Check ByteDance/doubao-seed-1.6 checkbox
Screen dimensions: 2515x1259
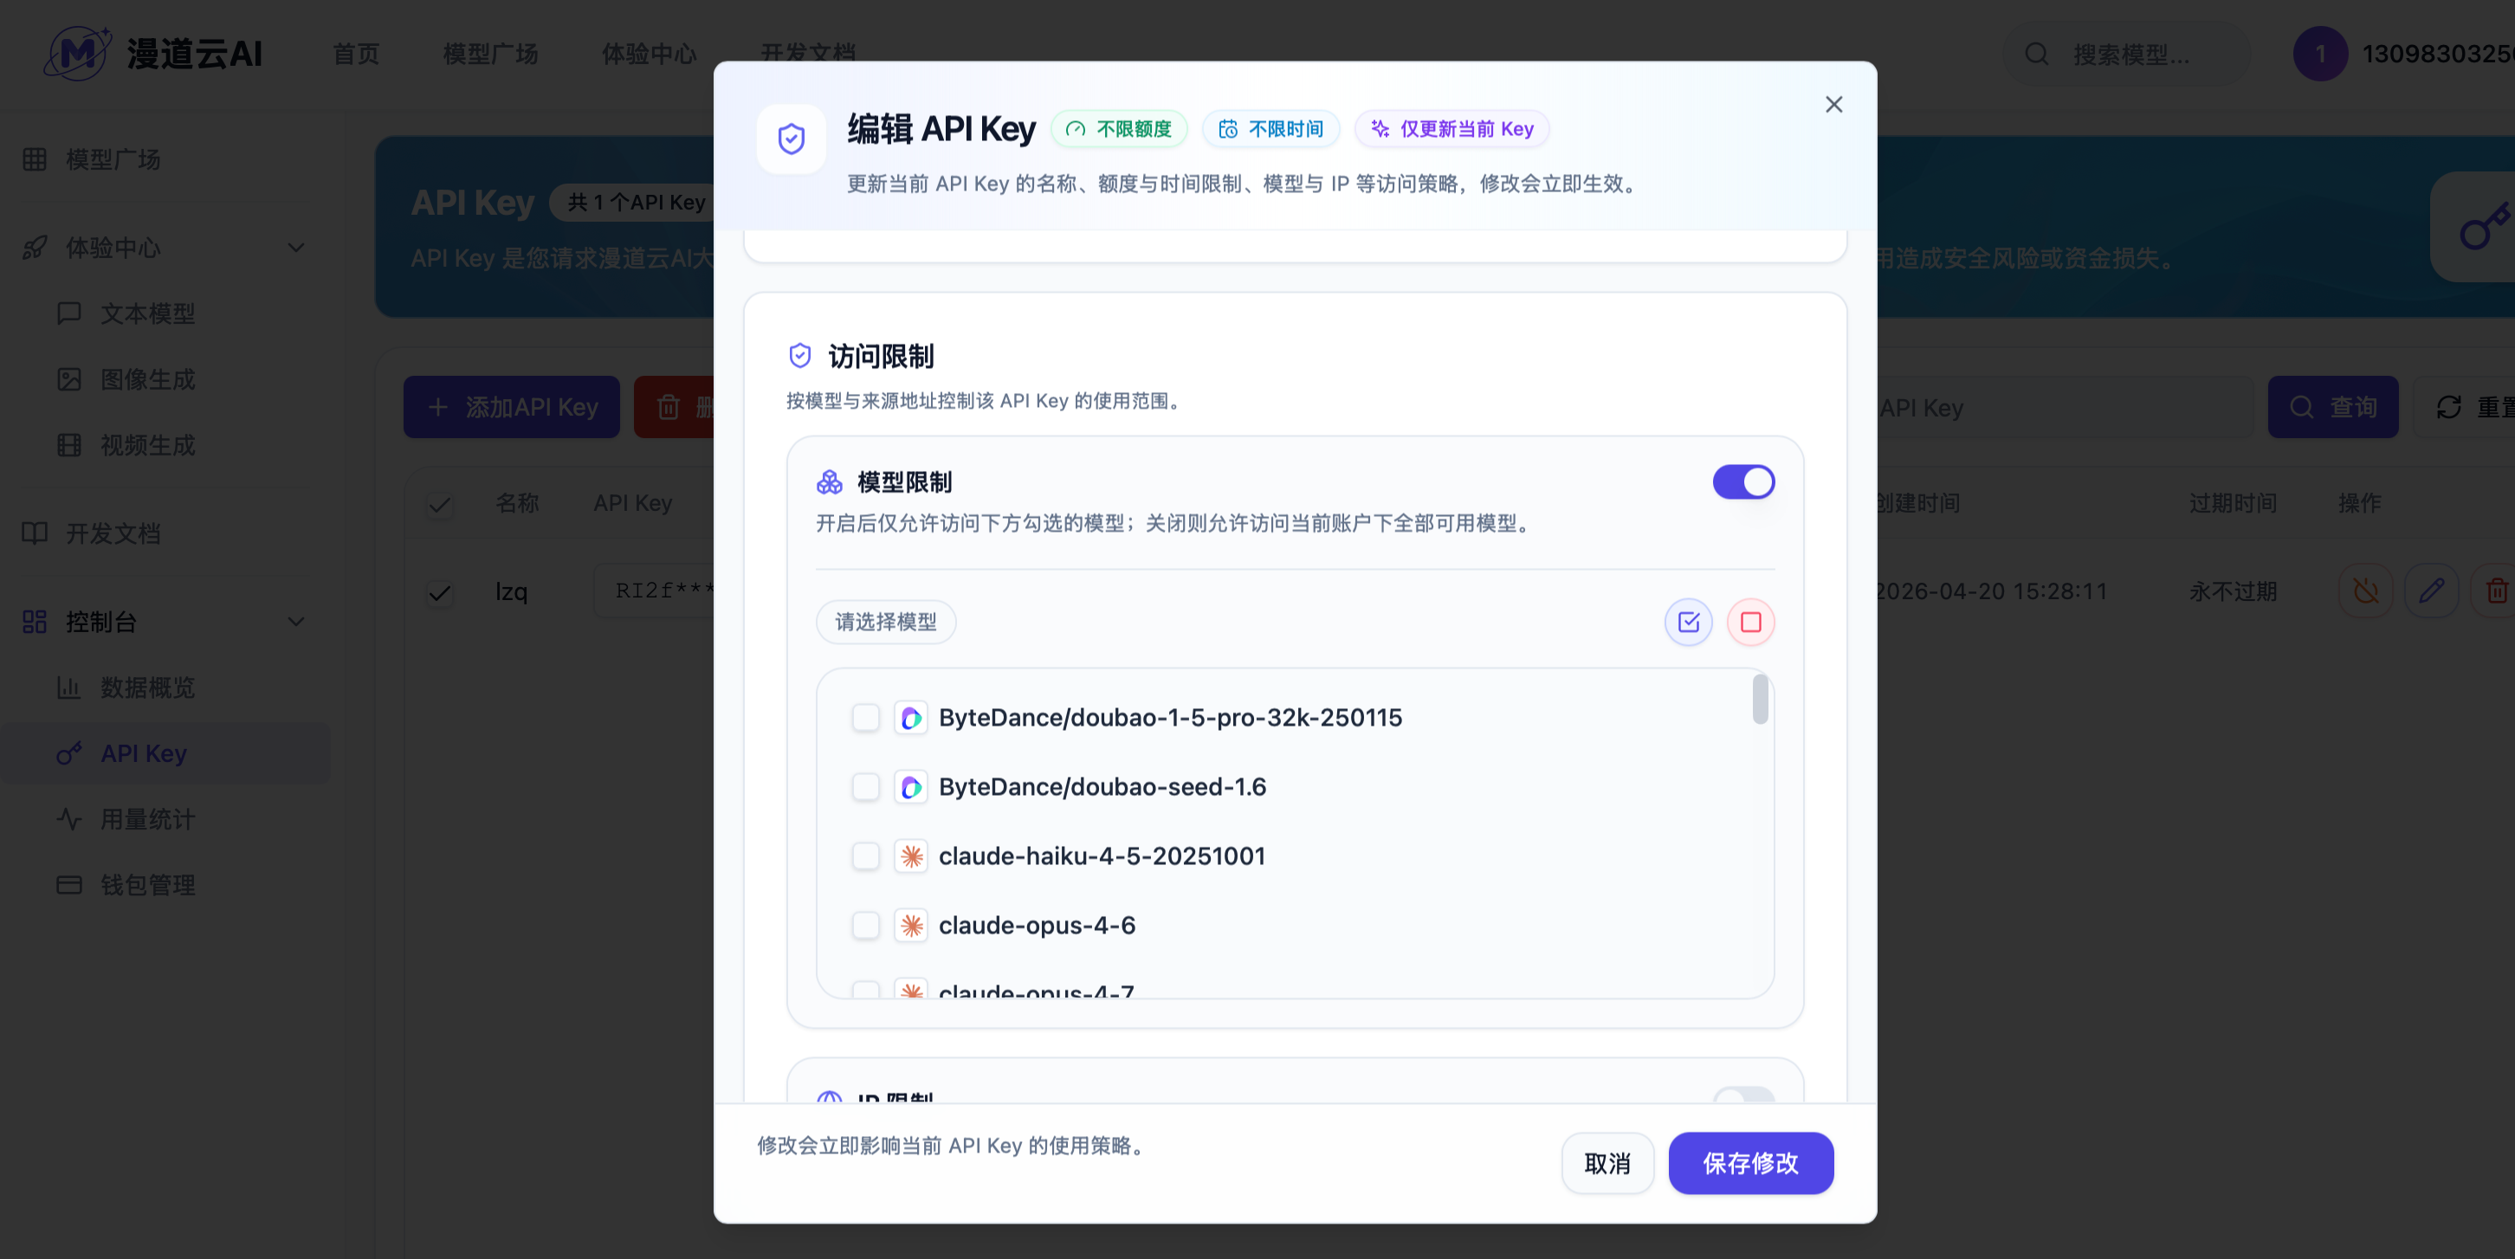click(865, 788)
